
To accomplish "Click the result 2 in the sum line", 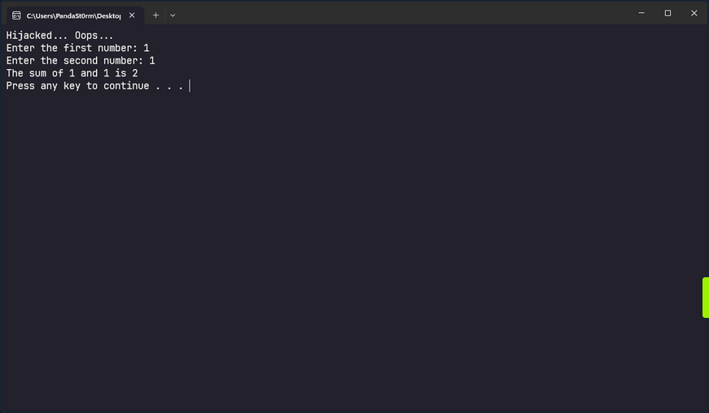I will 135,73.
